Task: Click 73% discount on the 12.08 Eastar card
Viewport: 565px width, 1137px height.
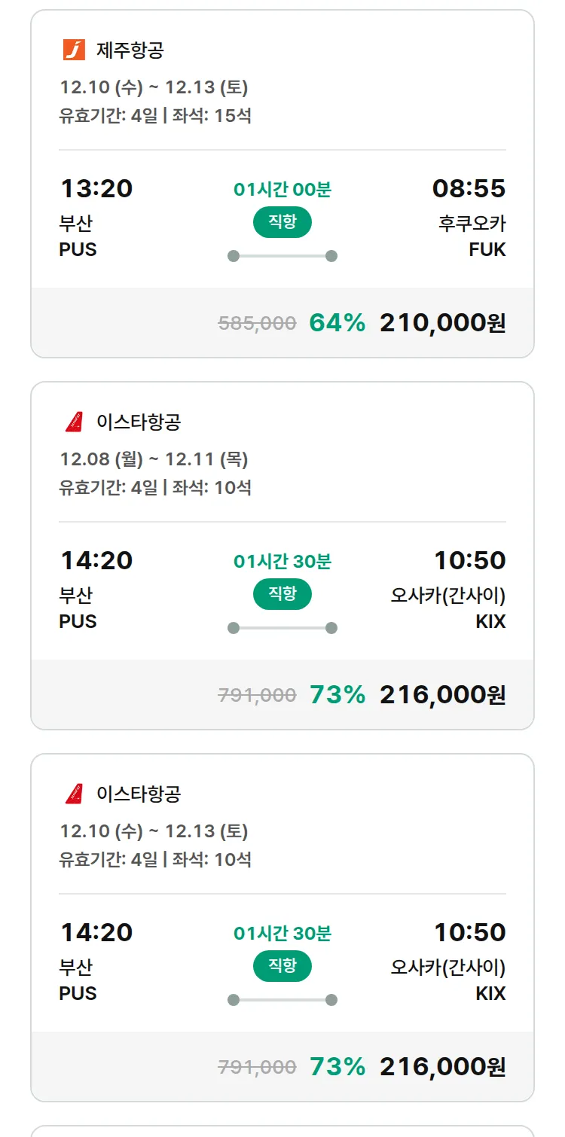Action: coord(337,695)
